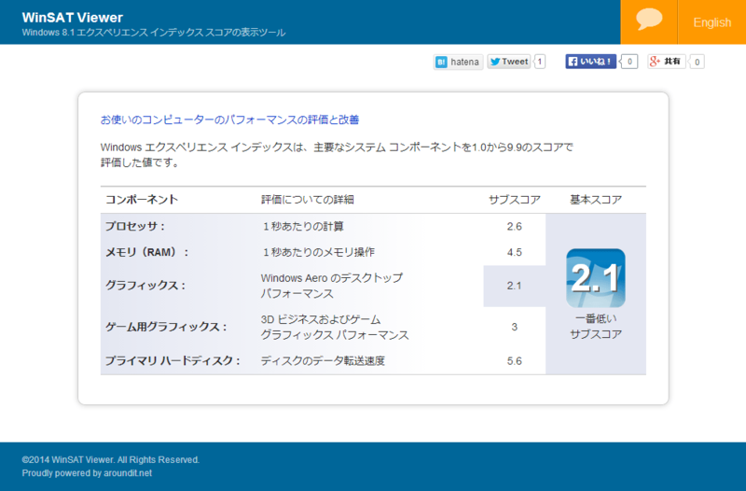746x491 pixels.
Task: Click Windows Aero のデスクトップ description
Action: (x=332, y=286)
